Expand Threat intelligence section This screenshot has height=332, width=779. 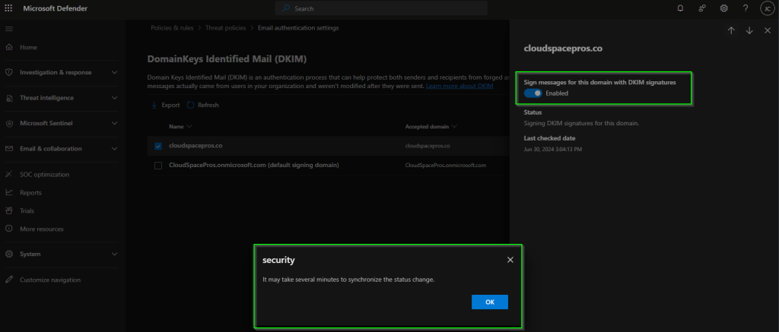115,98
